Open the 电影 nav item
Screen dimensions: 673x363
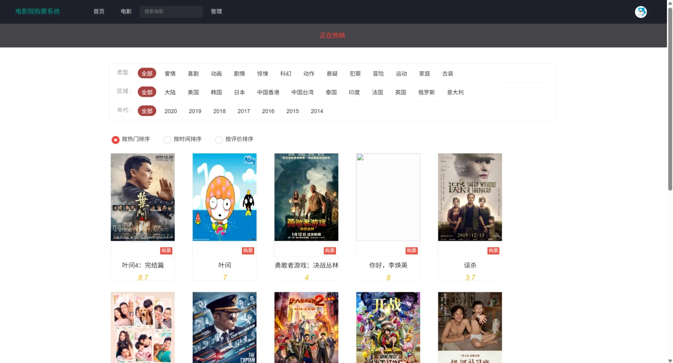[x=126, y=11]
